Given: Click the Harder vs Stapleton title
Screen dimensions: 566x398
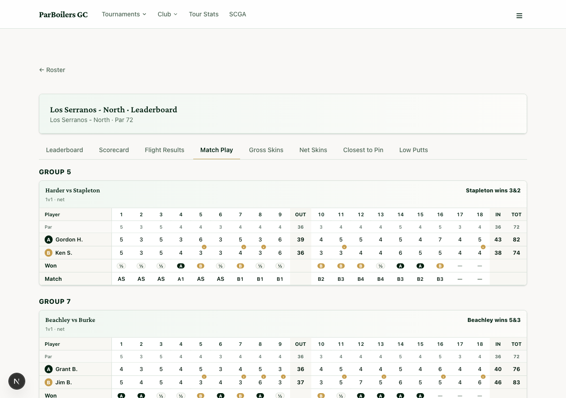Looking at the screenshot, I should click(x=73, y=190).
